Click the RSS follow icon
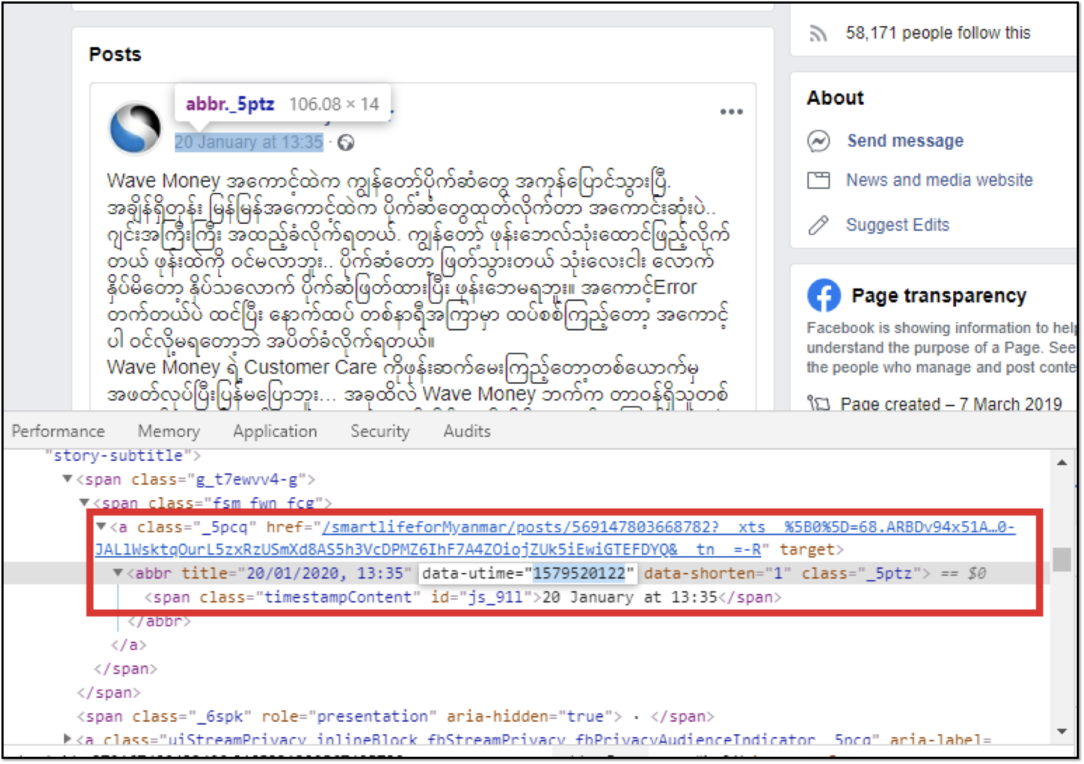This screenshot has height=764, width=1084. tap(819, 33)
